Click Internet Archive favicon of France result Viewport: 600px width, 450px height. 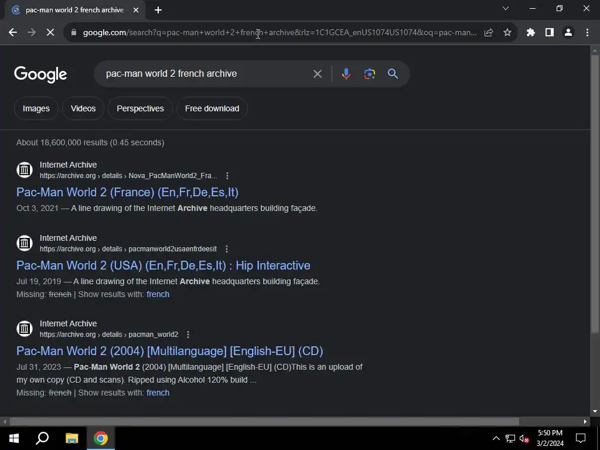25,170
